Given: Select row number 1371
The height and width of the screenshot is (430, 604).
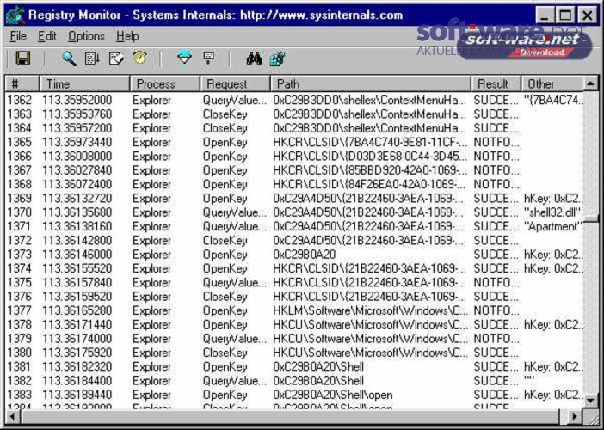Looking at the screenshot, I should point(19,226).
